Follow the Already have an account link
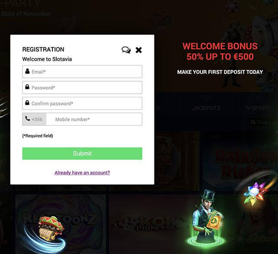This screenshot has height=254, width=278. tap(82, 173)
